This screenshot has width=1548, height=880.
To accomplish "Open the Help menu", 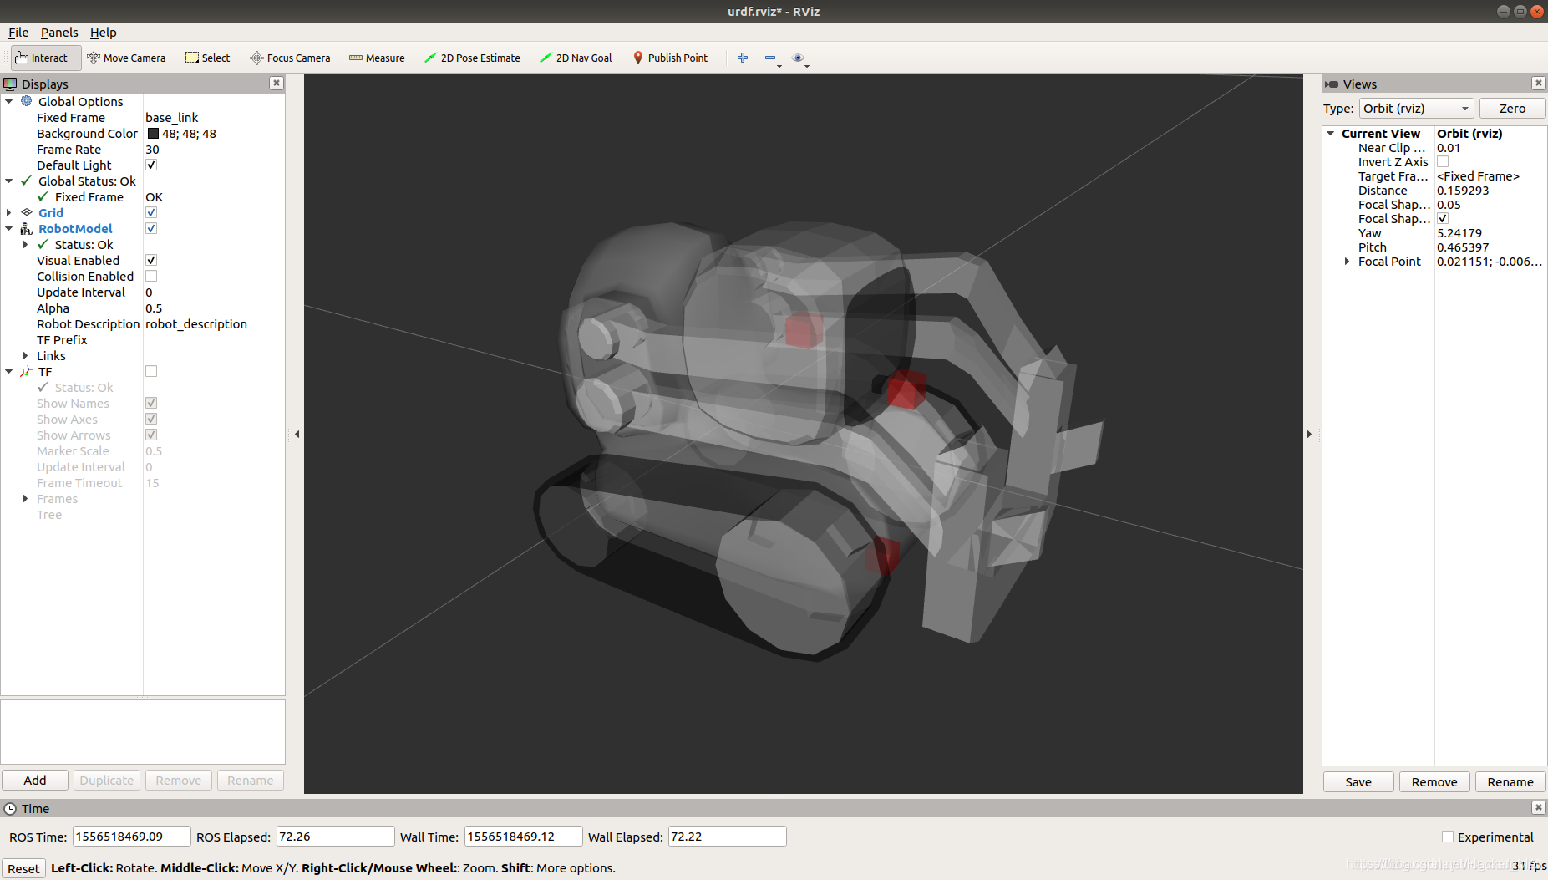I will tap(103, 32).
